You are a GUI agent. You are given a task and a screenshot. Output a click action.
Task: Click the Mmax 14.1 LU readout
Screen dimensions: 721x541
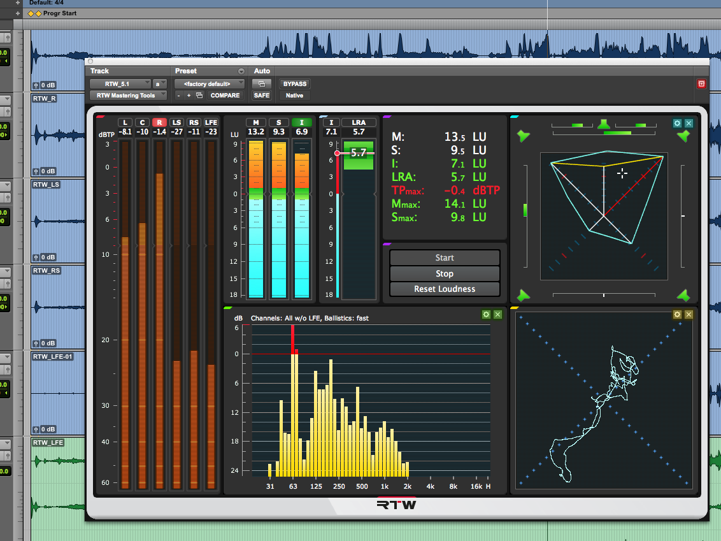coord(439,204)
